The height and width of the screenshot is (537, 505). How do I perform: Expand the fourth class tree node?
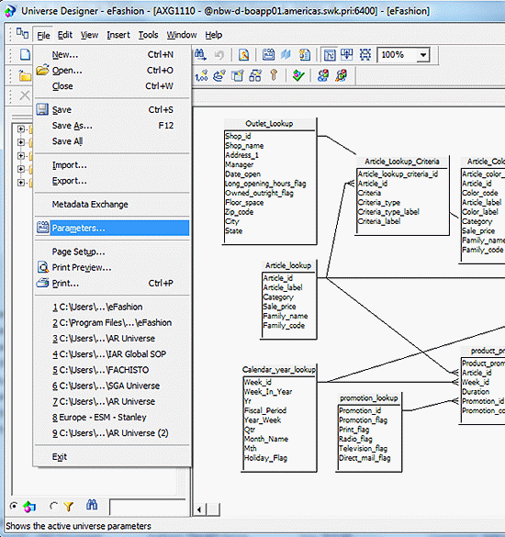pos(21,169)
